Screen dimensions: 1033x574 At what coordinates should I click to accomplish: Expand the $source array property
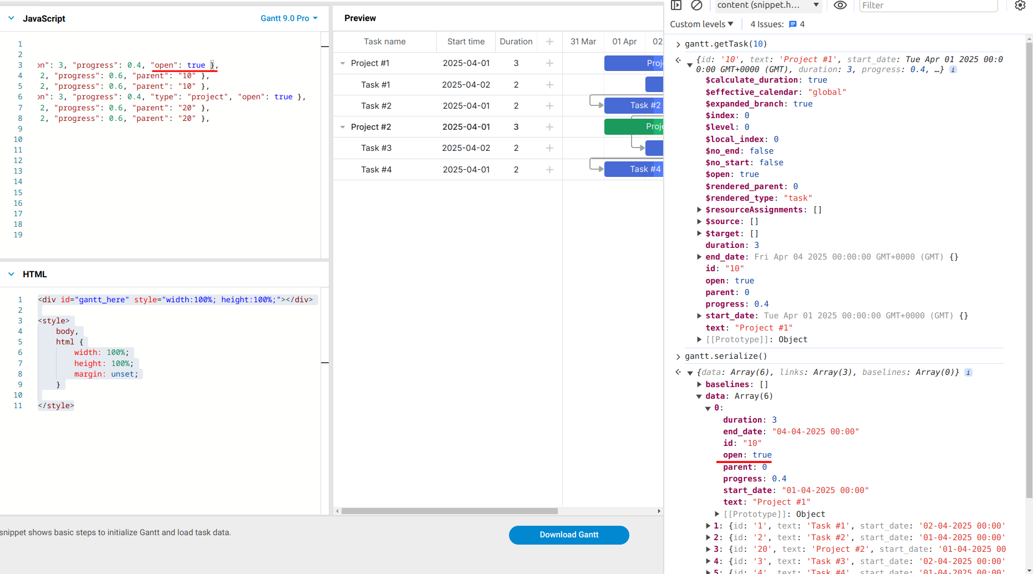coord(699,221)
